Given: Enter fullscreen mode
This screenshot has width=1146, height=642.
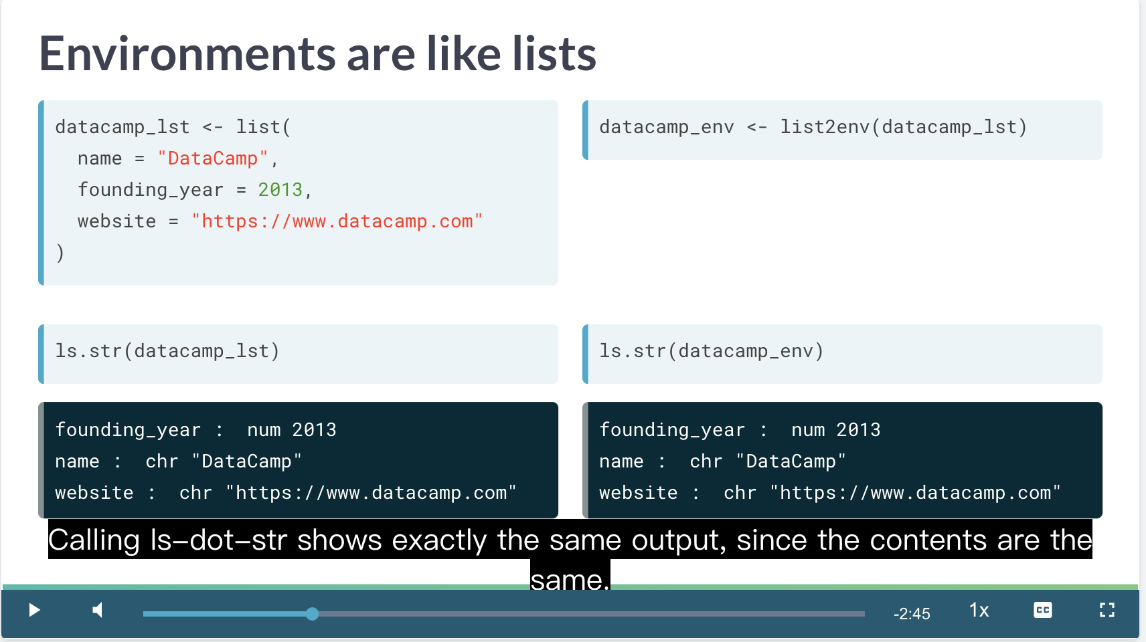Looking at the screenshot, I should point(1107,610).
